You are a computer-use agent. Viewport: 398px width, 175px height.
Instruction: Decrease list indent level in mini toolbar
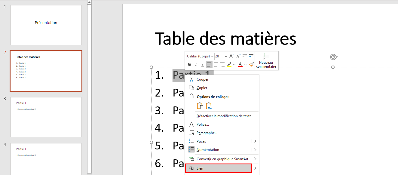(x=245, y=56)
